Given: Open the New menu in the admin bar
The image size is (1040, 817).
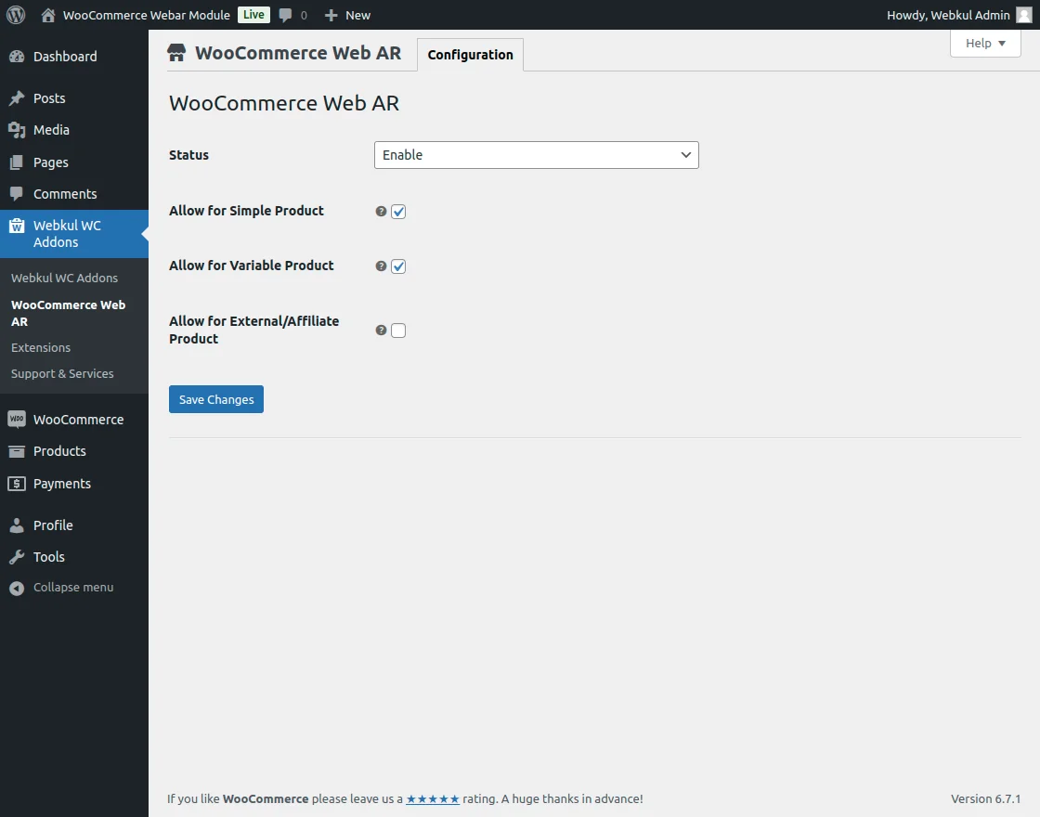Looking at the screenshot, I should pos(346,14).
